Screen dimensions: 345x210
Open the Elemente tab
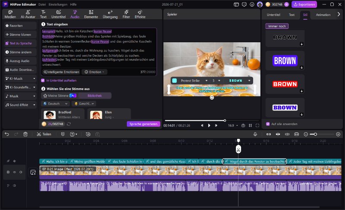[91, 14]
